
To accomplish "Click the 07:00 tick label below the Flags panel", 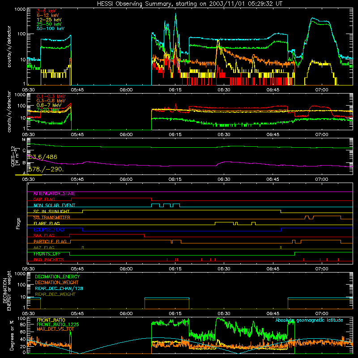I will tap(322, 269).
